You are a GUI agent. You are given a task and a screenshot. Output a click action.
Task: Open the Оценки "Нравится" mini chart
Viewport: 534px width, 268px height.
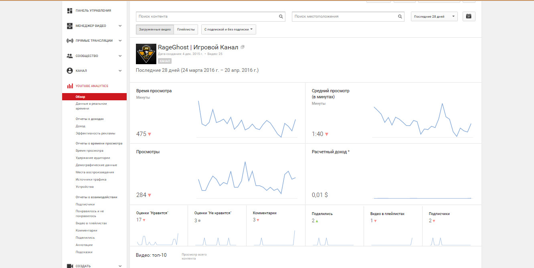point(159,225)
